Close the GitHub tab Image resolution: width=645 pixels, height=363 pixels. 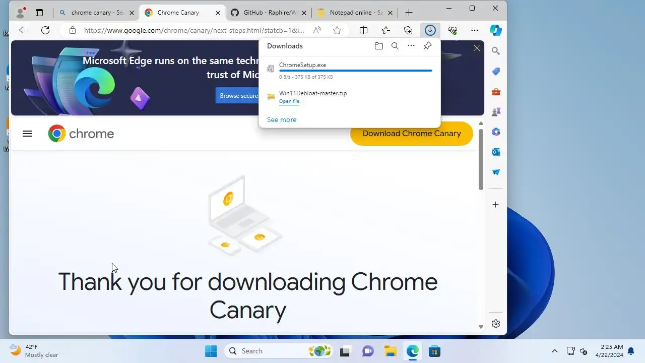tap(304, 13)
